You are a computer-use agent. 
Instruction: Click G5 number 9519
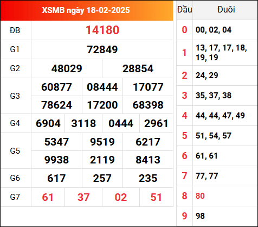[x=102, y=142]
